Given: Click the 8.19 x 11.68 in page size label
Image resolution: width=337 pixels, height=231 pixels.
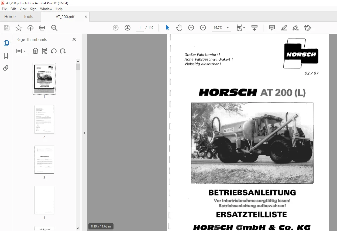Looking at the screenshot, I should [x=101, y=226].
